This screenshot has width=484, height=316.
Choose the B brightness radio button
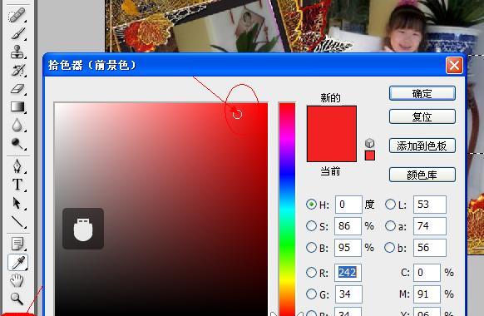pos(311,247)
